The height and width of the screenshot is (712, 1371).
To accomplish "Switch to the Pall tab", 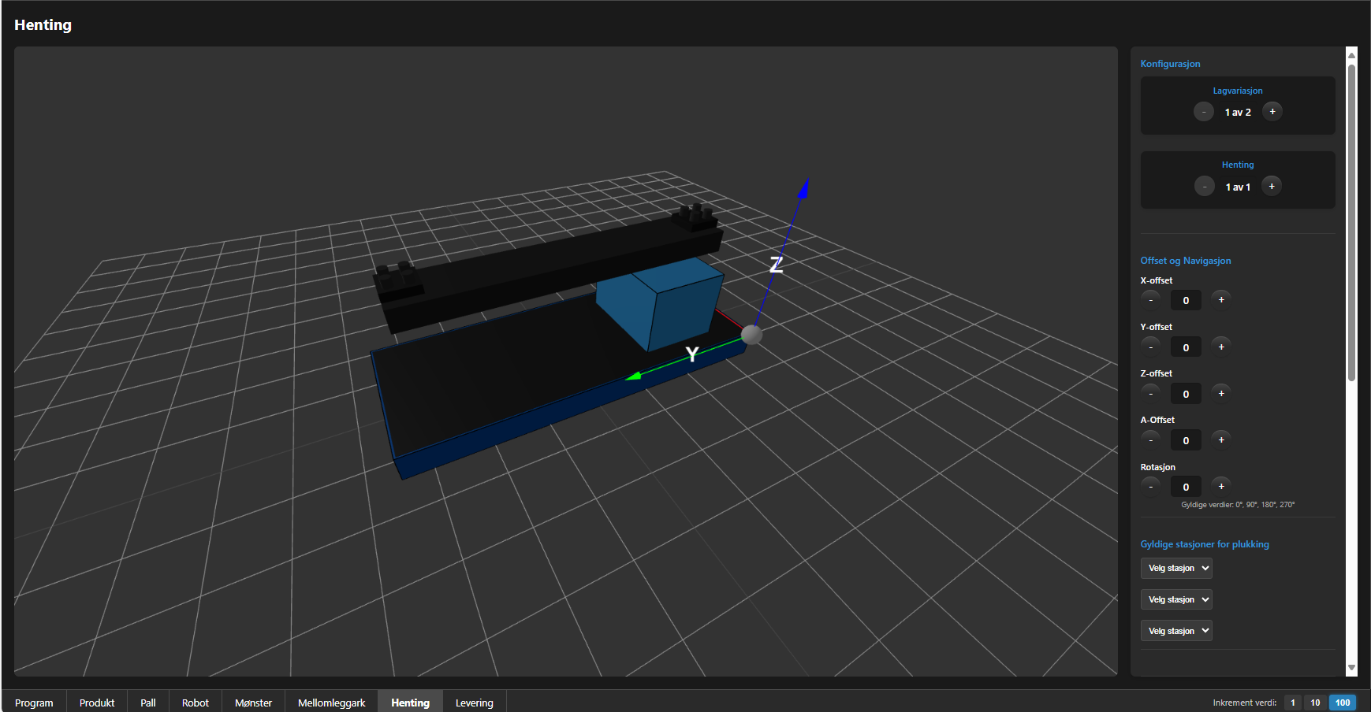I will tap(148, 703).
